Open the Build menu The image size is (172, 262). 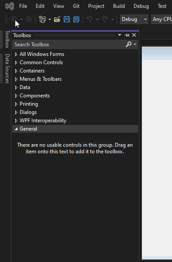(119, 6)
